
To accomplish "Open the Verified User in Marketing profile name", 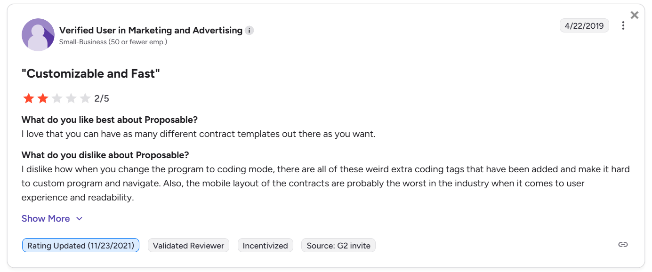I will point(151,30).
